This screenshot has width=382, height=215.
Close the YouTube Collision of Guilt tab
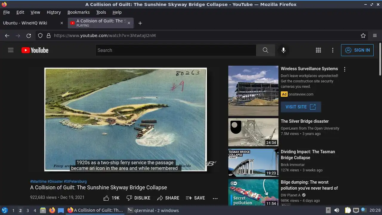coord(129,23)
